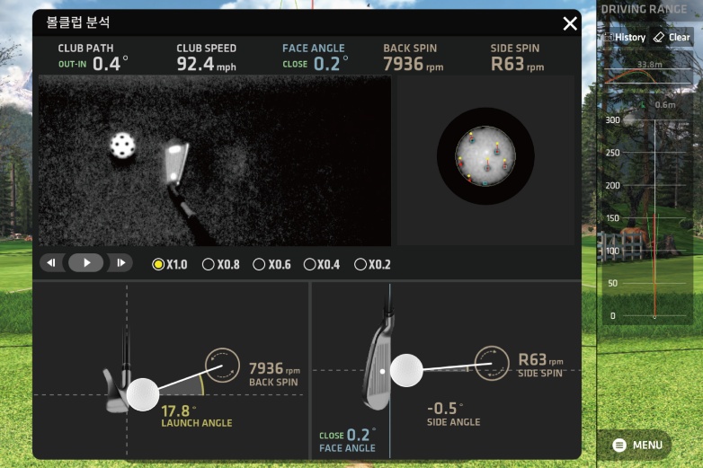Select X1.0 playback speed

(170, 264)
